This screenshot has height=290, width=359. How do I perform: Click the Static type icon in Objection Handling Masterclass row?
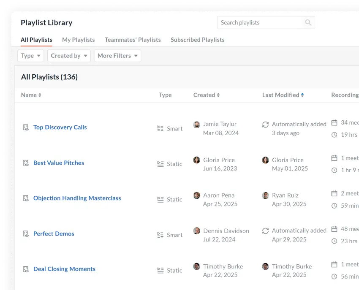(160, 200)
